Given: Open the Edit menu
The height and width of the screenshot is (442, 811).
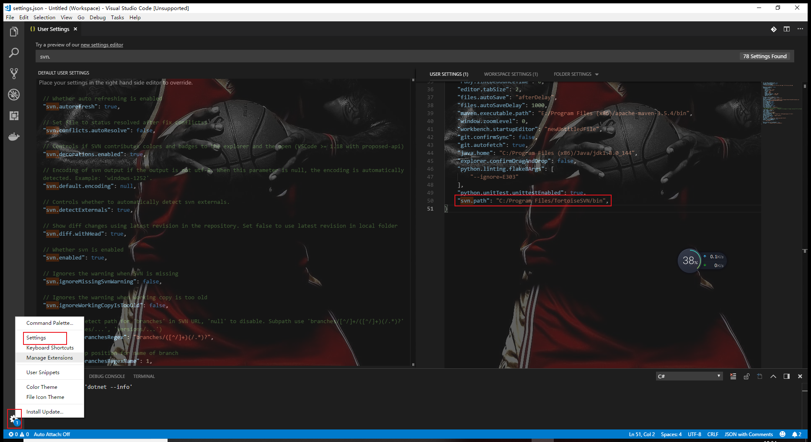Looking at the screenshot, I should pyautogui.click(x=24, y=17).
